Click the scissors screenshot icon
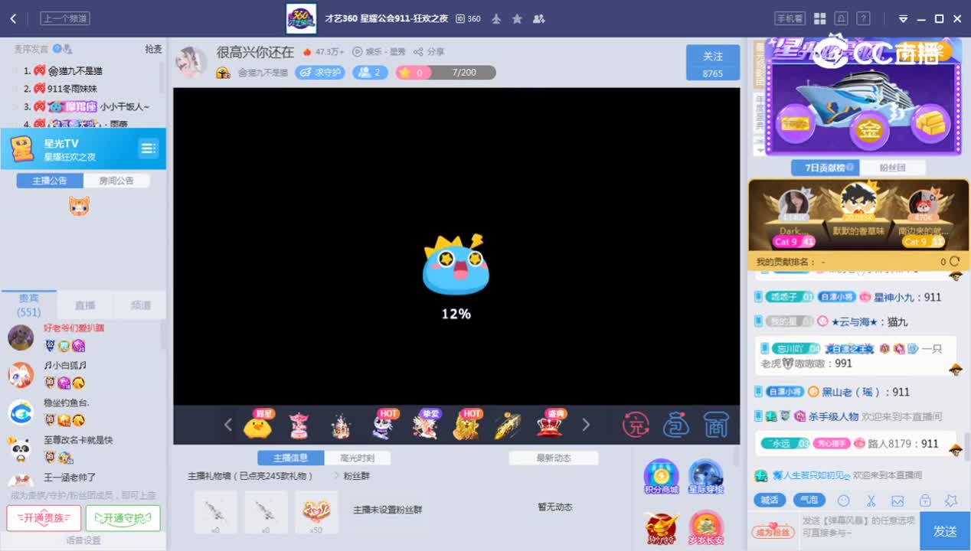Screen dimensions: 971x551 [x=871, y=500]
